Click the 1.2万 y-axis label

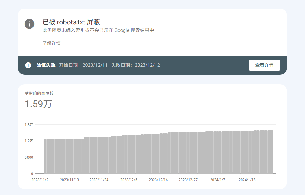[x=29, y=141]
